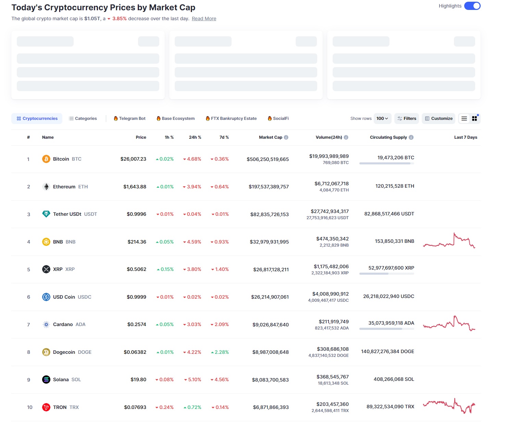Sort by the # rank column header
This screenshot has width=506, height=423.
point(28,137)
